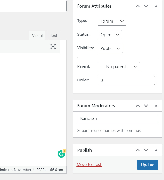Click the Grammarly icon in the editor

[61, 154]
